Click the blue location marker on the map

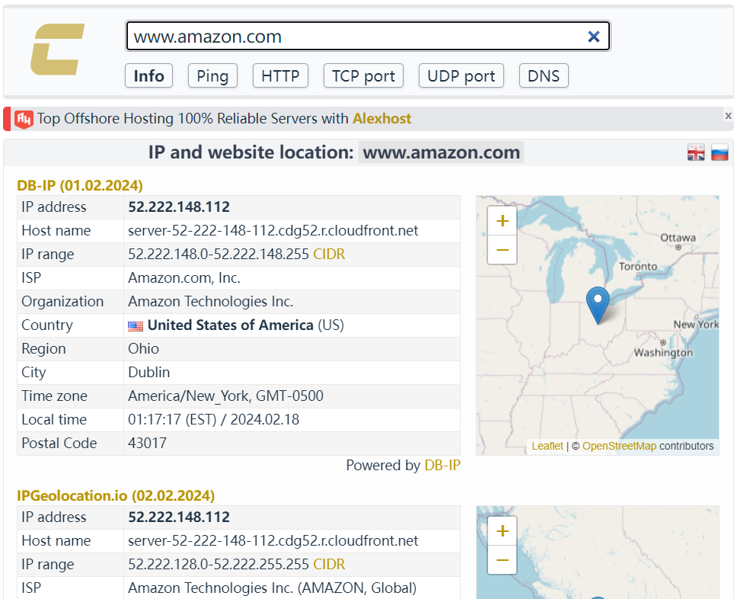(598, 305)
